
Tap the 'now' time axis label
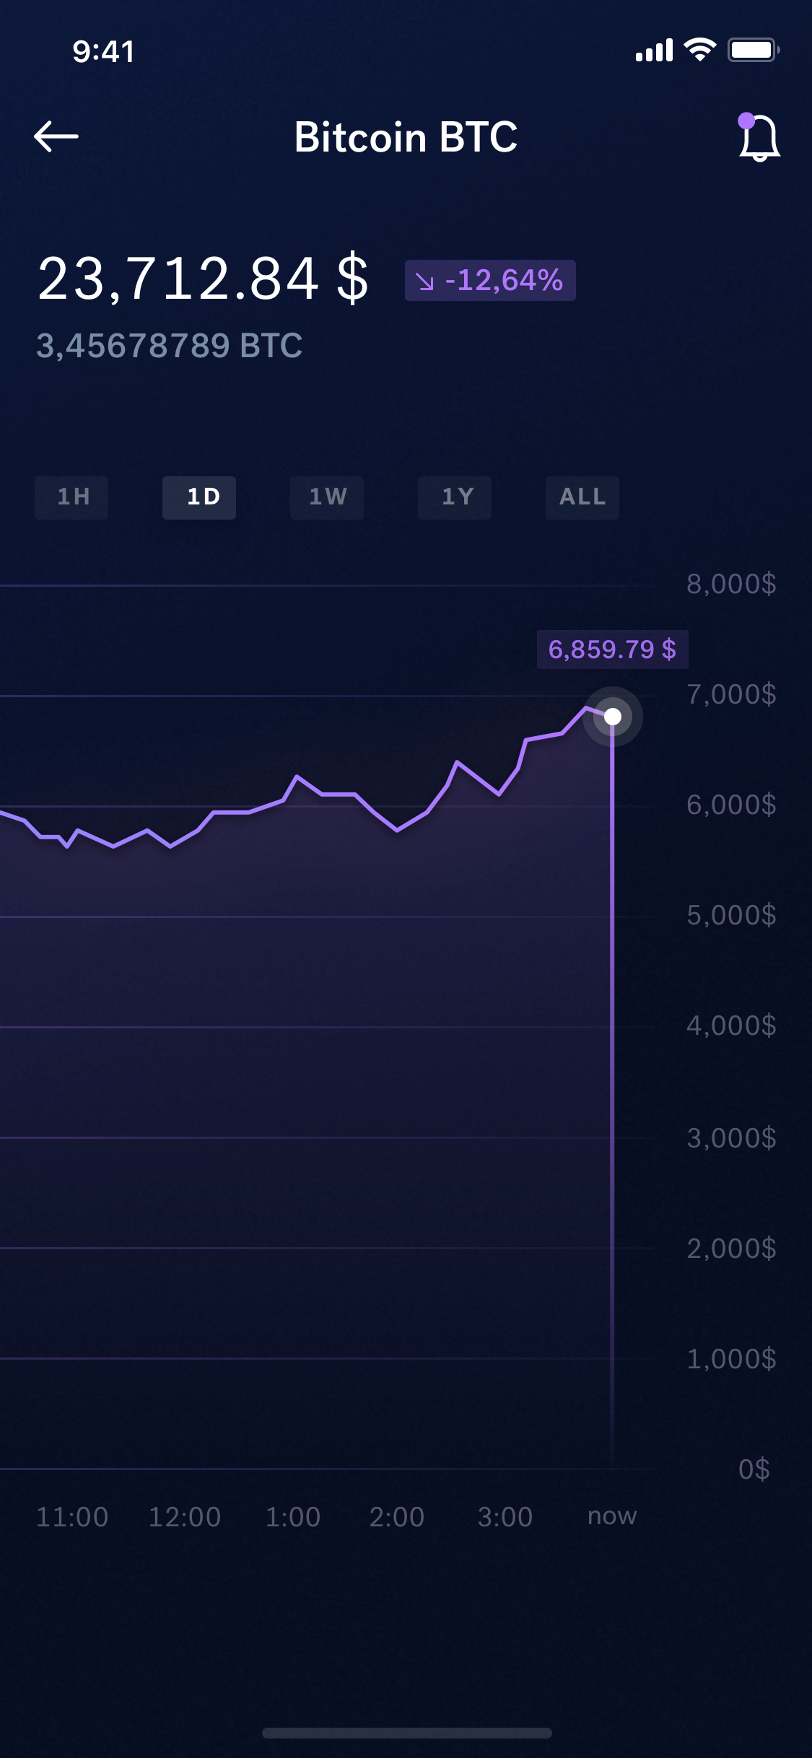point(612,1517)
